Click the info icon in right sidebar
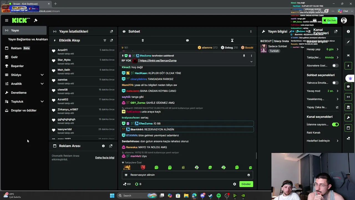 point(348,31)
